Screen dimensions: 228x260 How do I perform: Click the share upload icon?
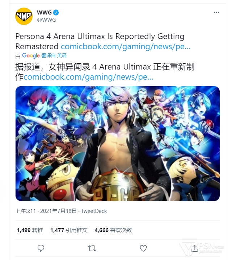[x=194, y=248]
